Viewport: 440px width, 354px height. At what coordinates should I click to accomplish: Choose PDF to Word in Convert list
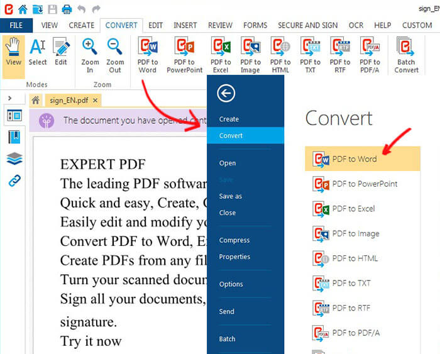(354, 159)
